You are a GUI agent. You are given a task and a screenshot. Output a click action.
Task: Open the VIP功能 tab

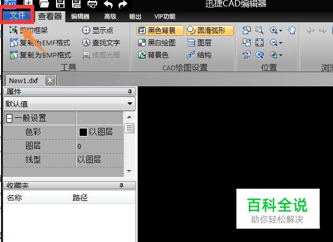click(165, 17)
